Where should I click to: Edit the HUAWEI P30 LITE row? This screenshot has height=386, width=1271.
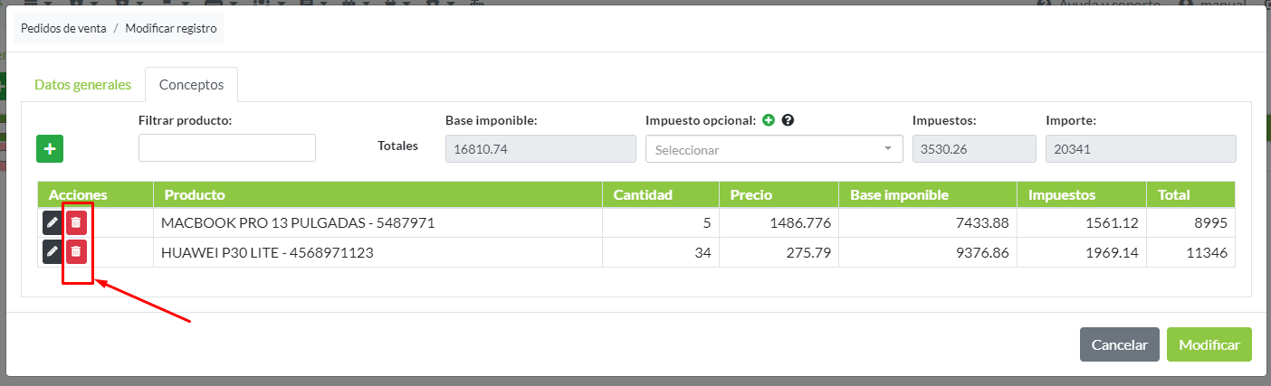coord(53,252)
